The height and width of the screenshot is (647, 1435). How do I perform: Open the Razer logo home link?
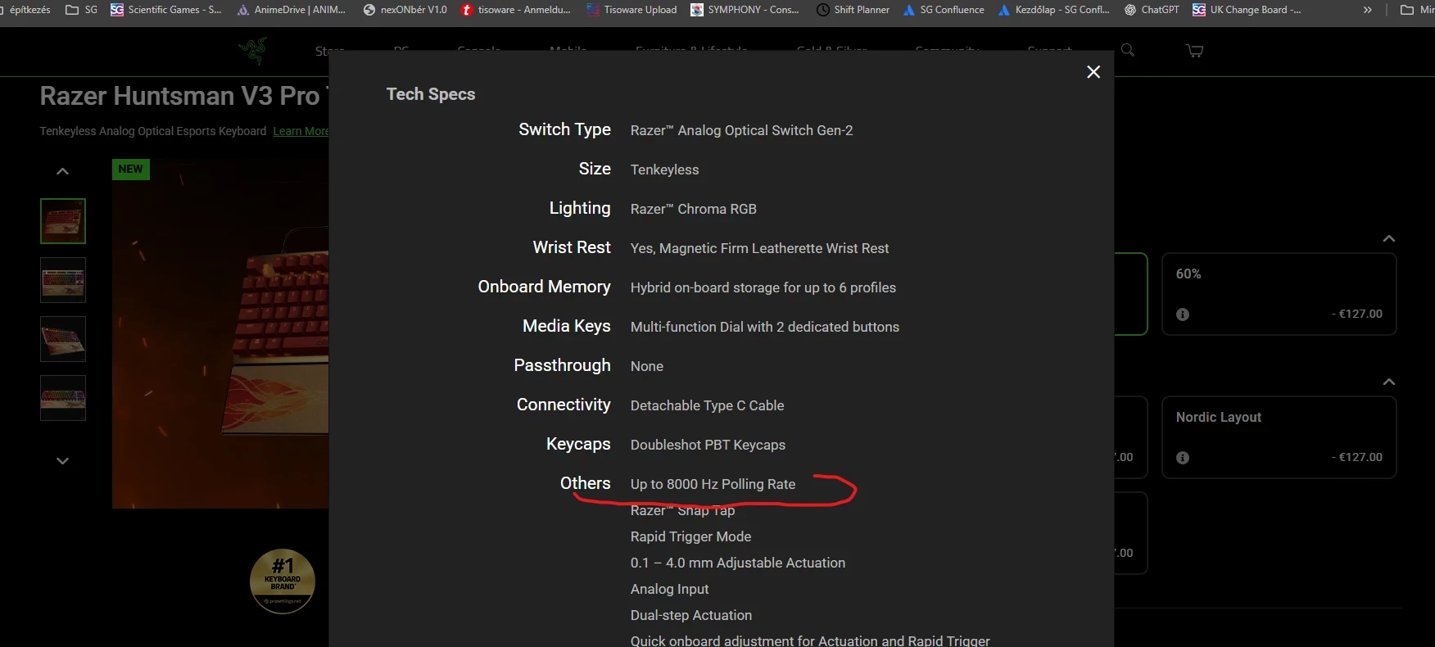point(253,51)
